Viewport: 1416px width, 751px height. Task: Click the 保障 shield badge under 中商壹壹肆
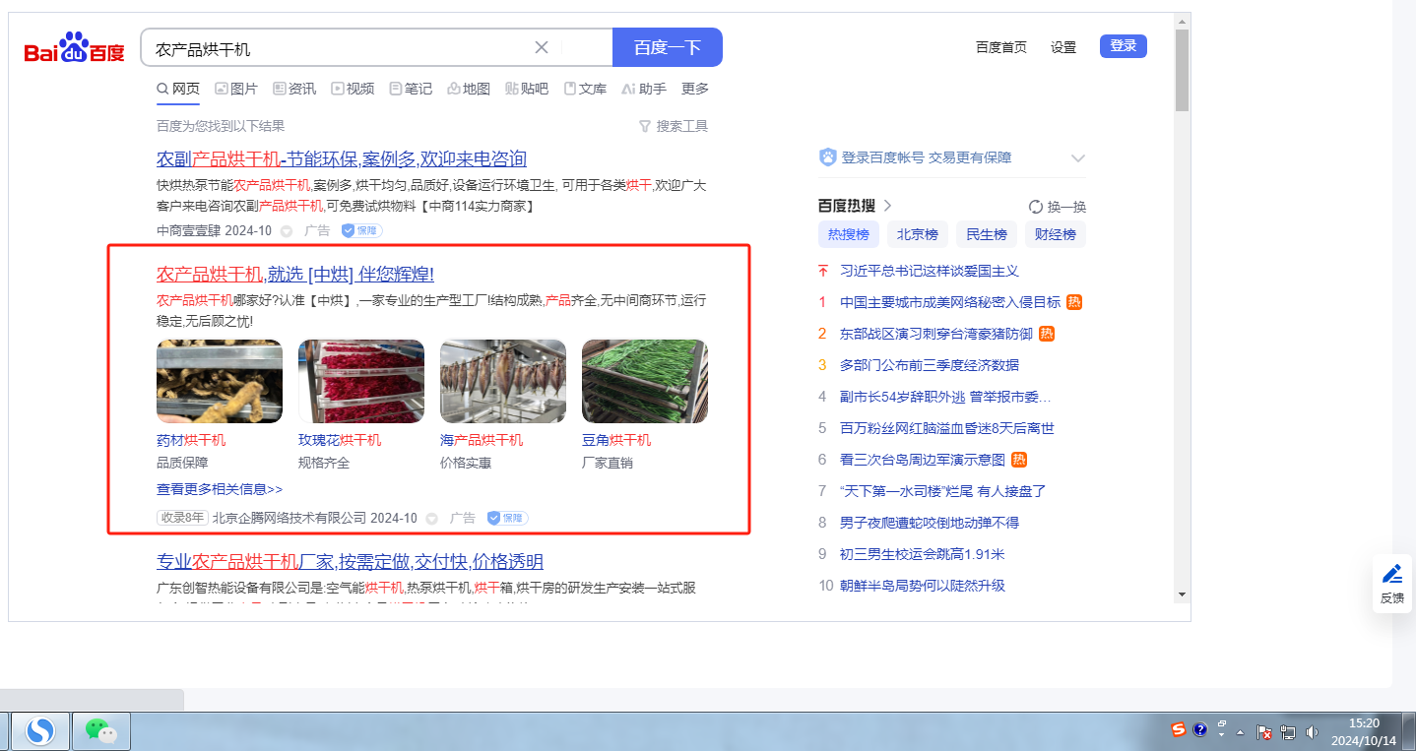coord(361,230)
